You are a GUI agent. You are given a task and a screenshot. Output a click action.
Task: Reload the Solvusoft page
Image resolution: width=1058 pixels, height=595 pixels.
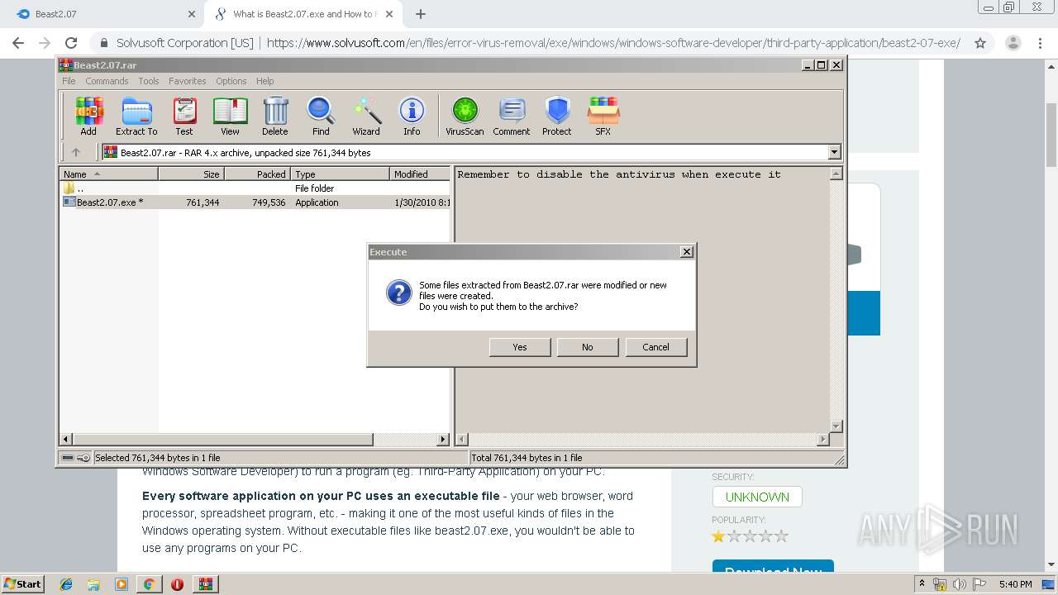pyautogui.click(x=71, y=43)
